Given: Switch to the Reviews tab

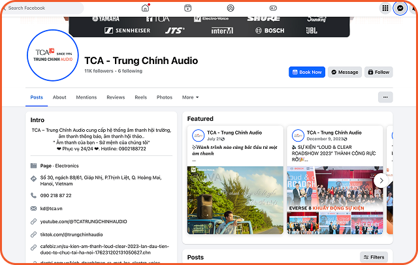Looking at the screenshot, I should click(116, 97).
